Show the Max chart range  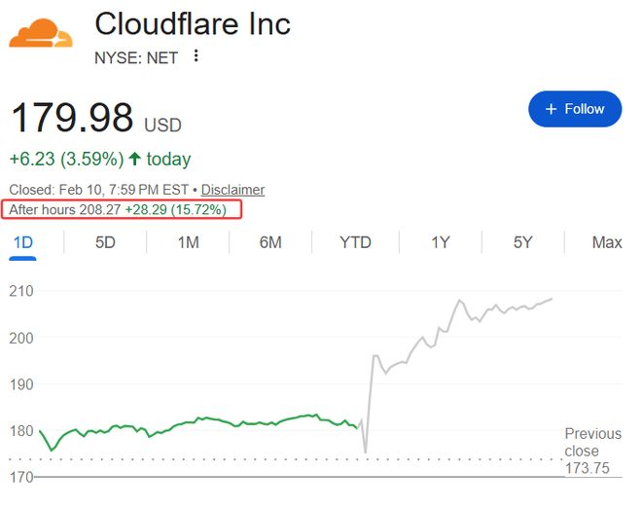click(x=606, y=242)
